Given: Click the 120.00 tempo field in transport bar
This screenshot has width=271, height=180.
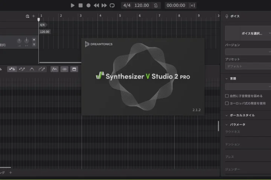Looking at the screenshot, I should pos(142,5).
